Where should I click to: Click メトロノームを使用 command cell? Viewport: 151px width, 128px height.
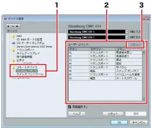click(129, 75)
